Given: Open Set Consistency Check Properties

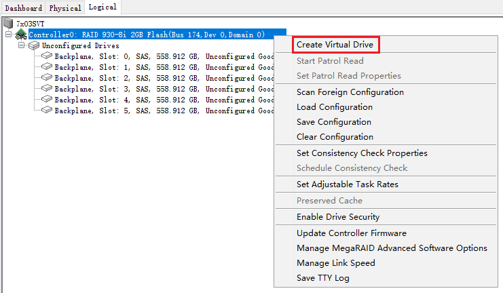Looking at the screenshot, I should [362, 153].
